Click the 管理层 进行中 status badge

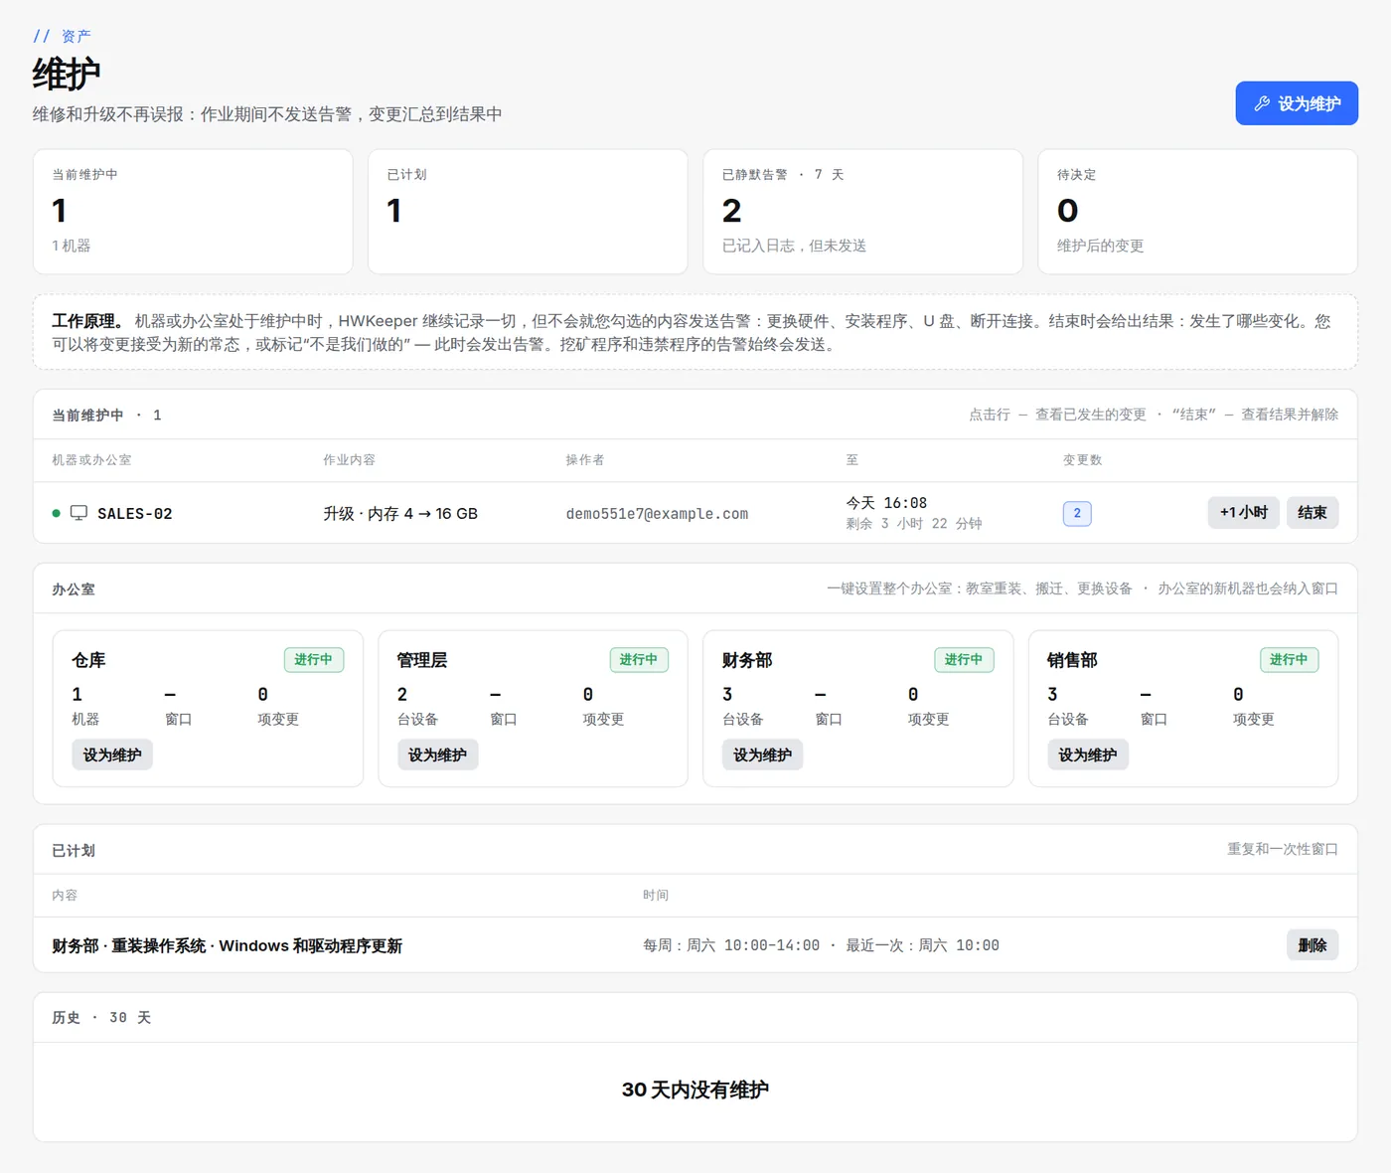pos(639,660)
